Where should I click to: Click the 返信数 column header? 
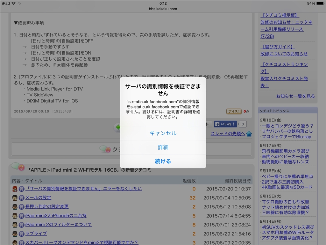coord(189,181)
